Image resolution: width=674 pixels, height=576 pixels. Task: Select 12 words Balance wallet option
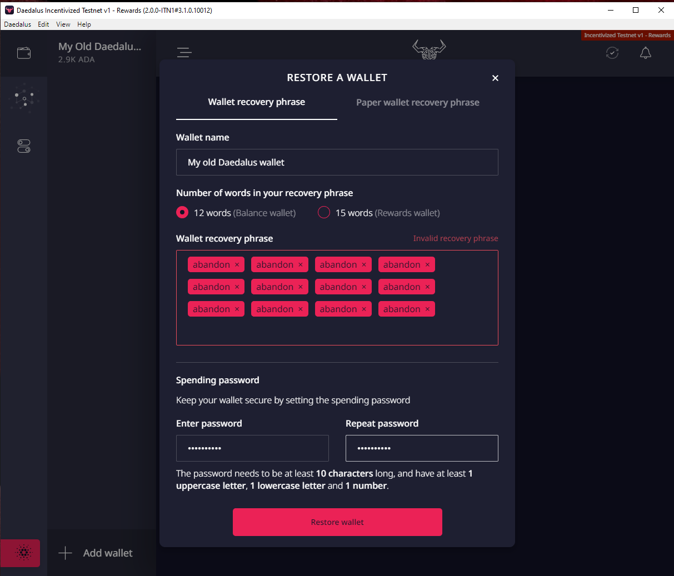pos(182,213)
